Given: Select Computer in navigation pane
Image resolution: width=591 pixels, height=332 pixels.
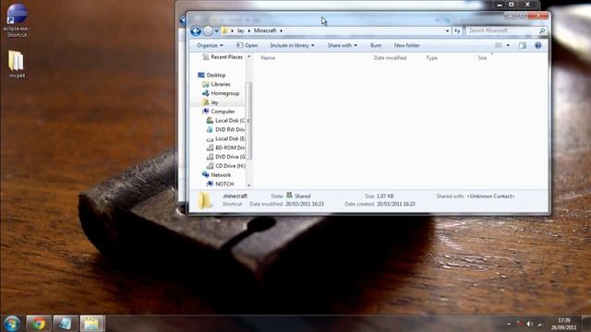Looking at the screenshot, I should click(219, 112).
